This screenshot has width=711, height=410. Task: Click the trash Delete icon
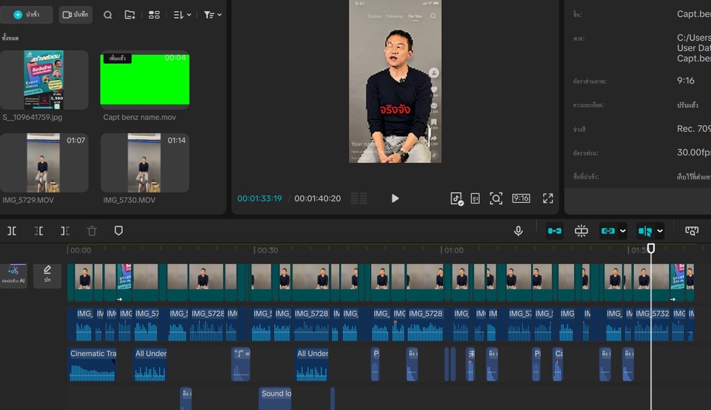[92, 231]
